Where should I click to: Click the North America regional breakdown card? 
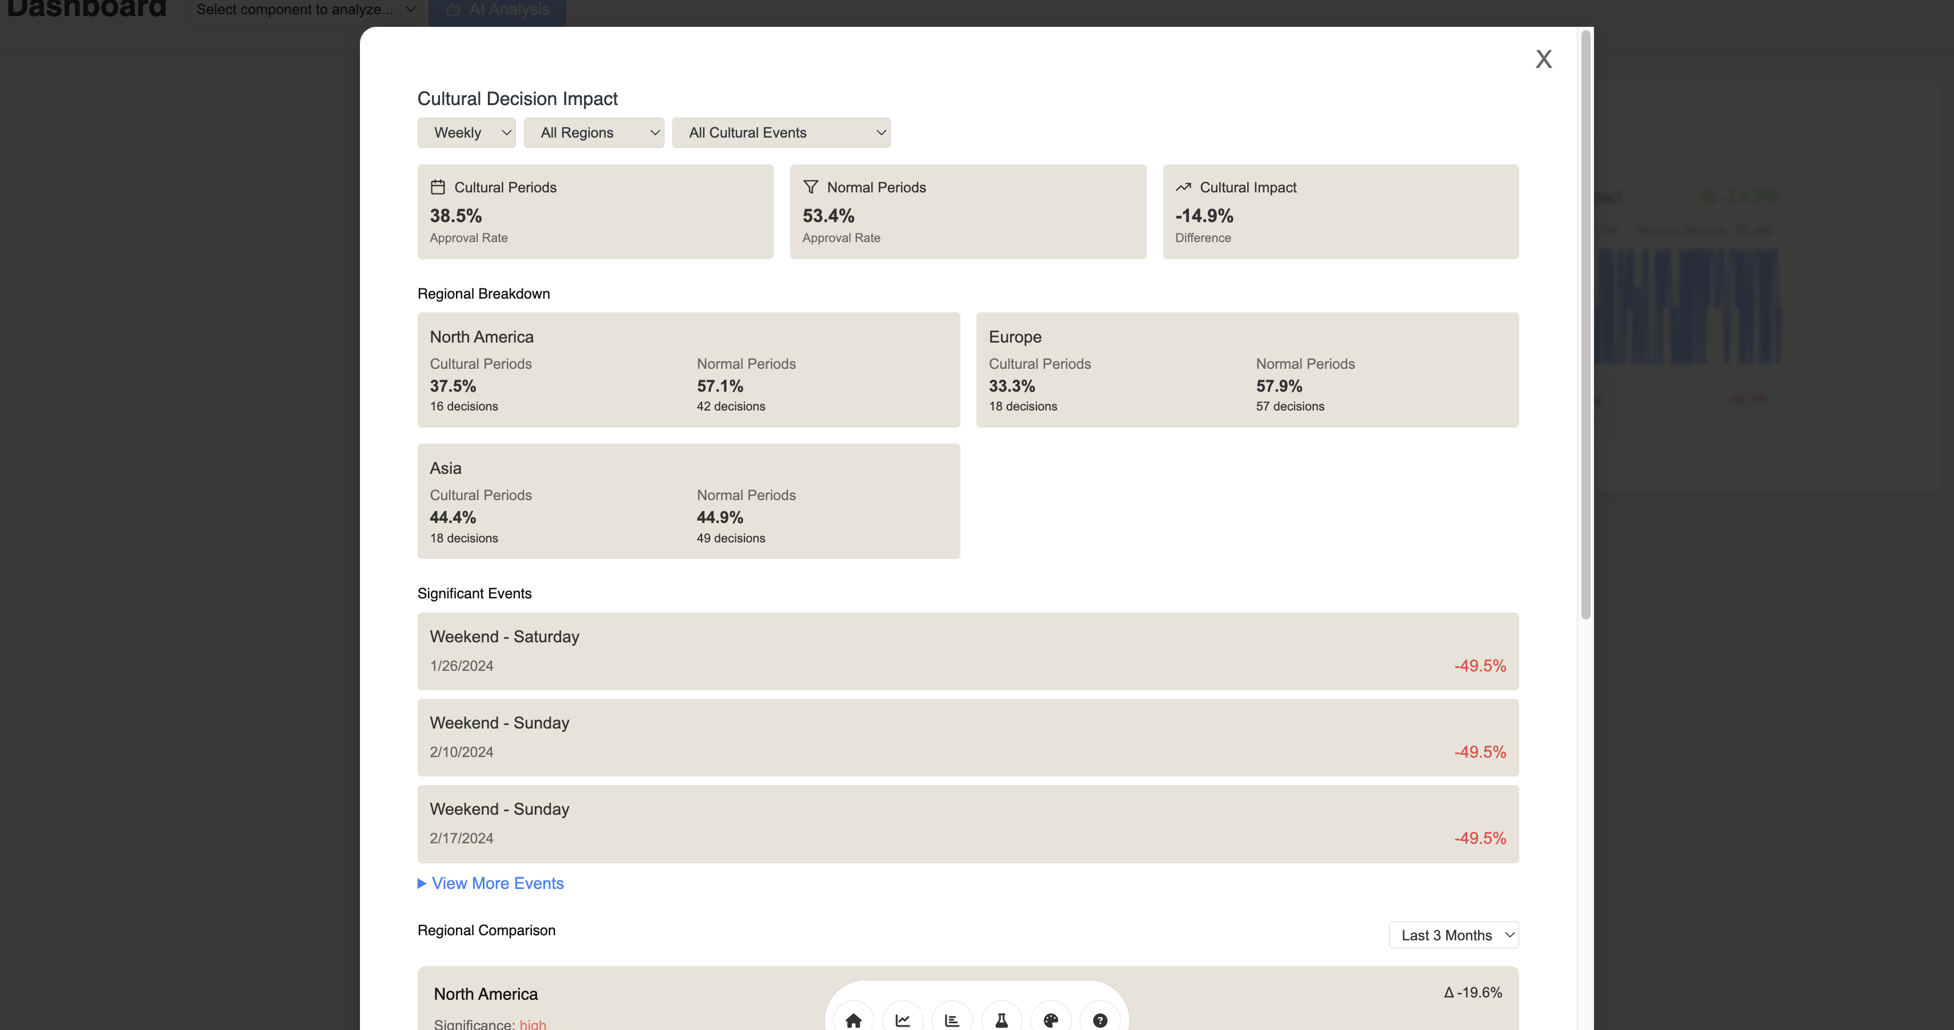click(688, 370)
